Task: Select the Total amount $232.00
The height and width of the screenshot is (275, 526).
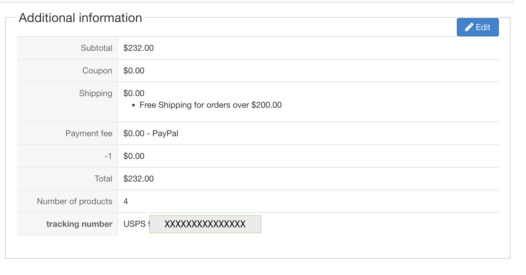Action: [139, 179]
